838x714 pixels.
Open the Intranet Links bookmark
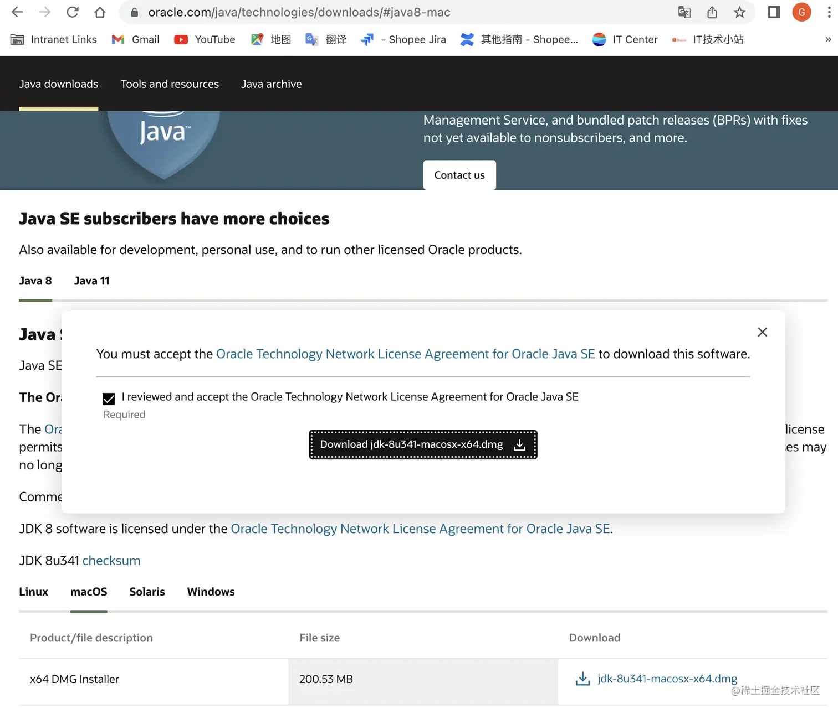point(54,39)
